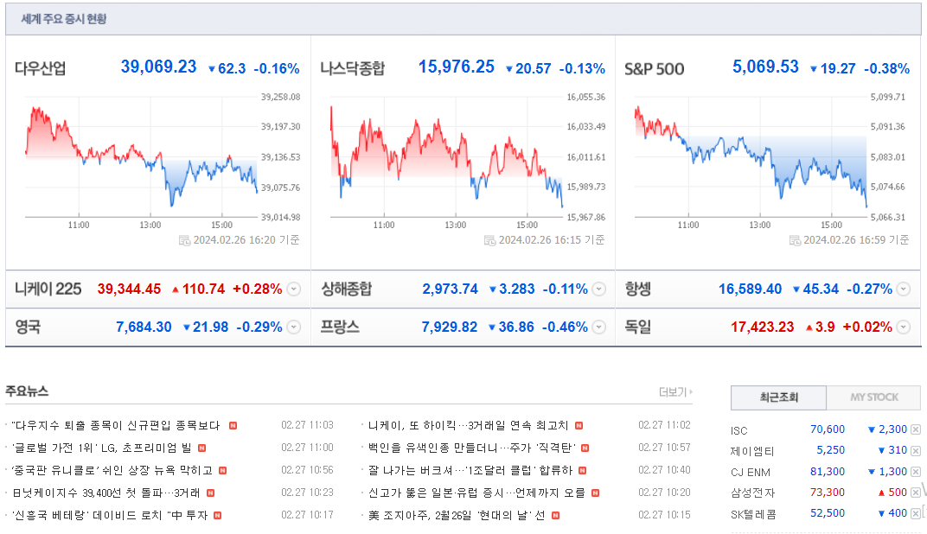The width and height of the screenshot is (927, 534).
Task: Open the 독일 index dropdown arrow
Action: pyautogui.click(x=903, y=327)
